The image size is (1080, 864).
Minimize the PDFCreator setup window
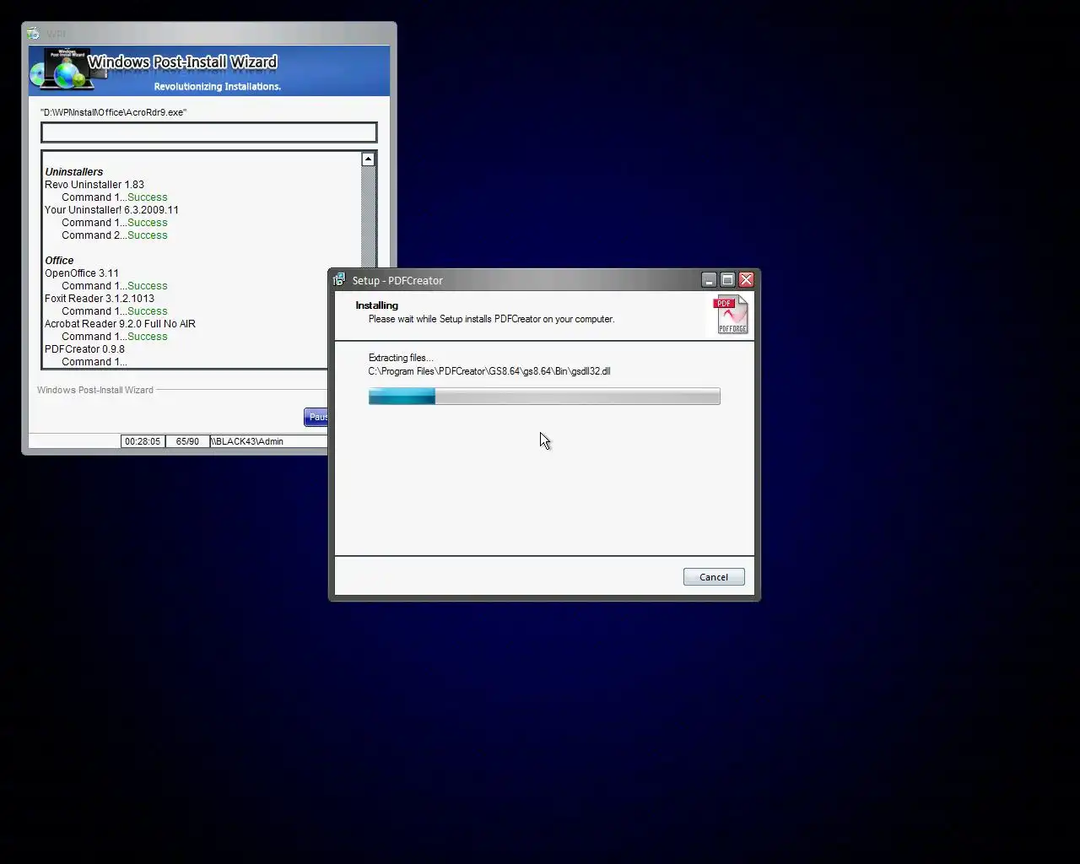click(x=709, y=279)
